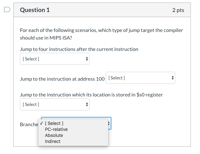This screenshot has height=154, width=200.
Task: Click the partially hidden 'Branche' label
Action: coord(29,125)
